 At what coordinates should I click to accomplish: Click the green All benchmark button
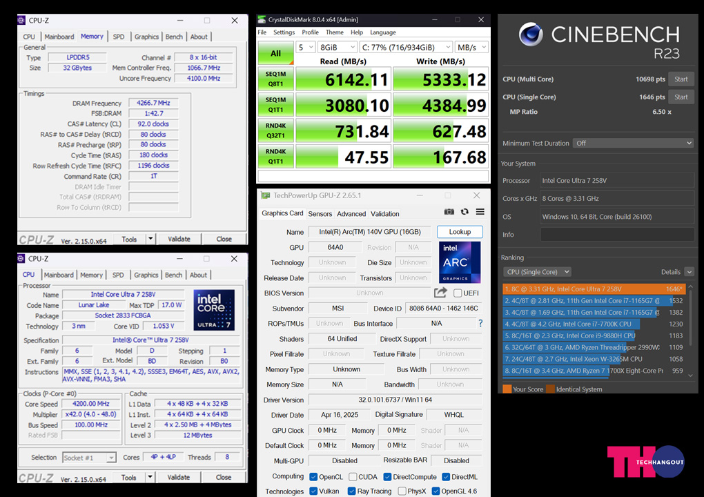point(275,53)
